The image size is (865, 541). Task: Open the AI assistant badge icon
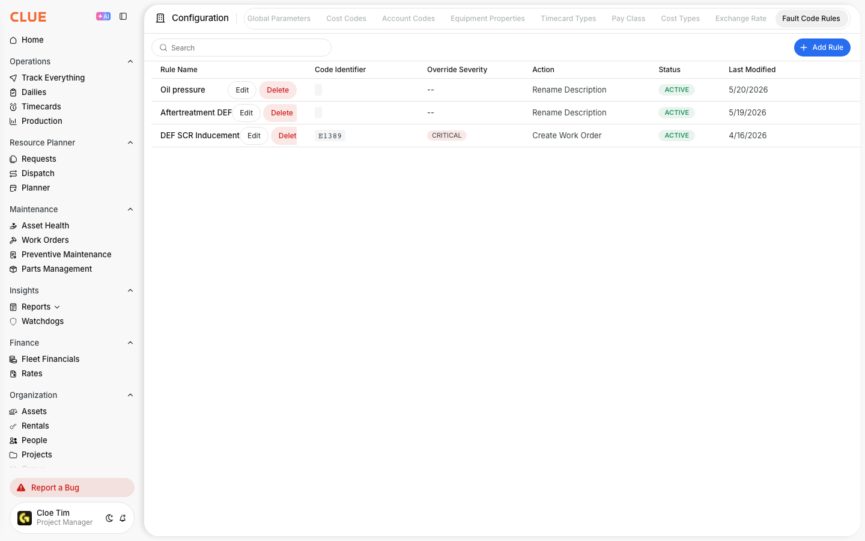103,16
